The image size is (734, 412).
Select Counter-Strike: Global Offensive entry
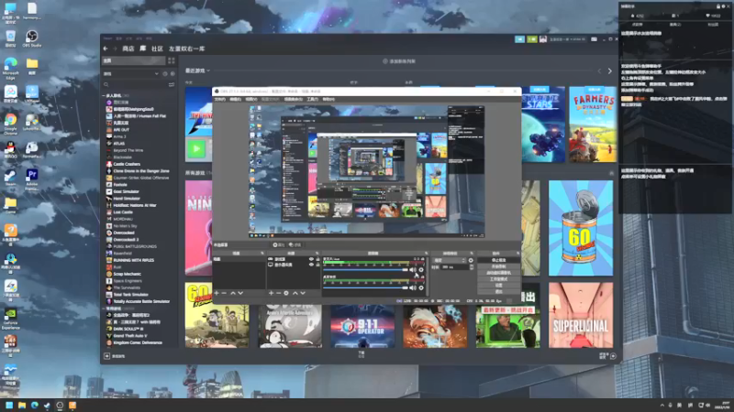point(138,178)
